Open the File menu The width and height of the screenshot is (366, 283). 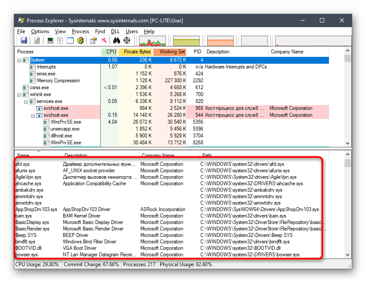21,31
